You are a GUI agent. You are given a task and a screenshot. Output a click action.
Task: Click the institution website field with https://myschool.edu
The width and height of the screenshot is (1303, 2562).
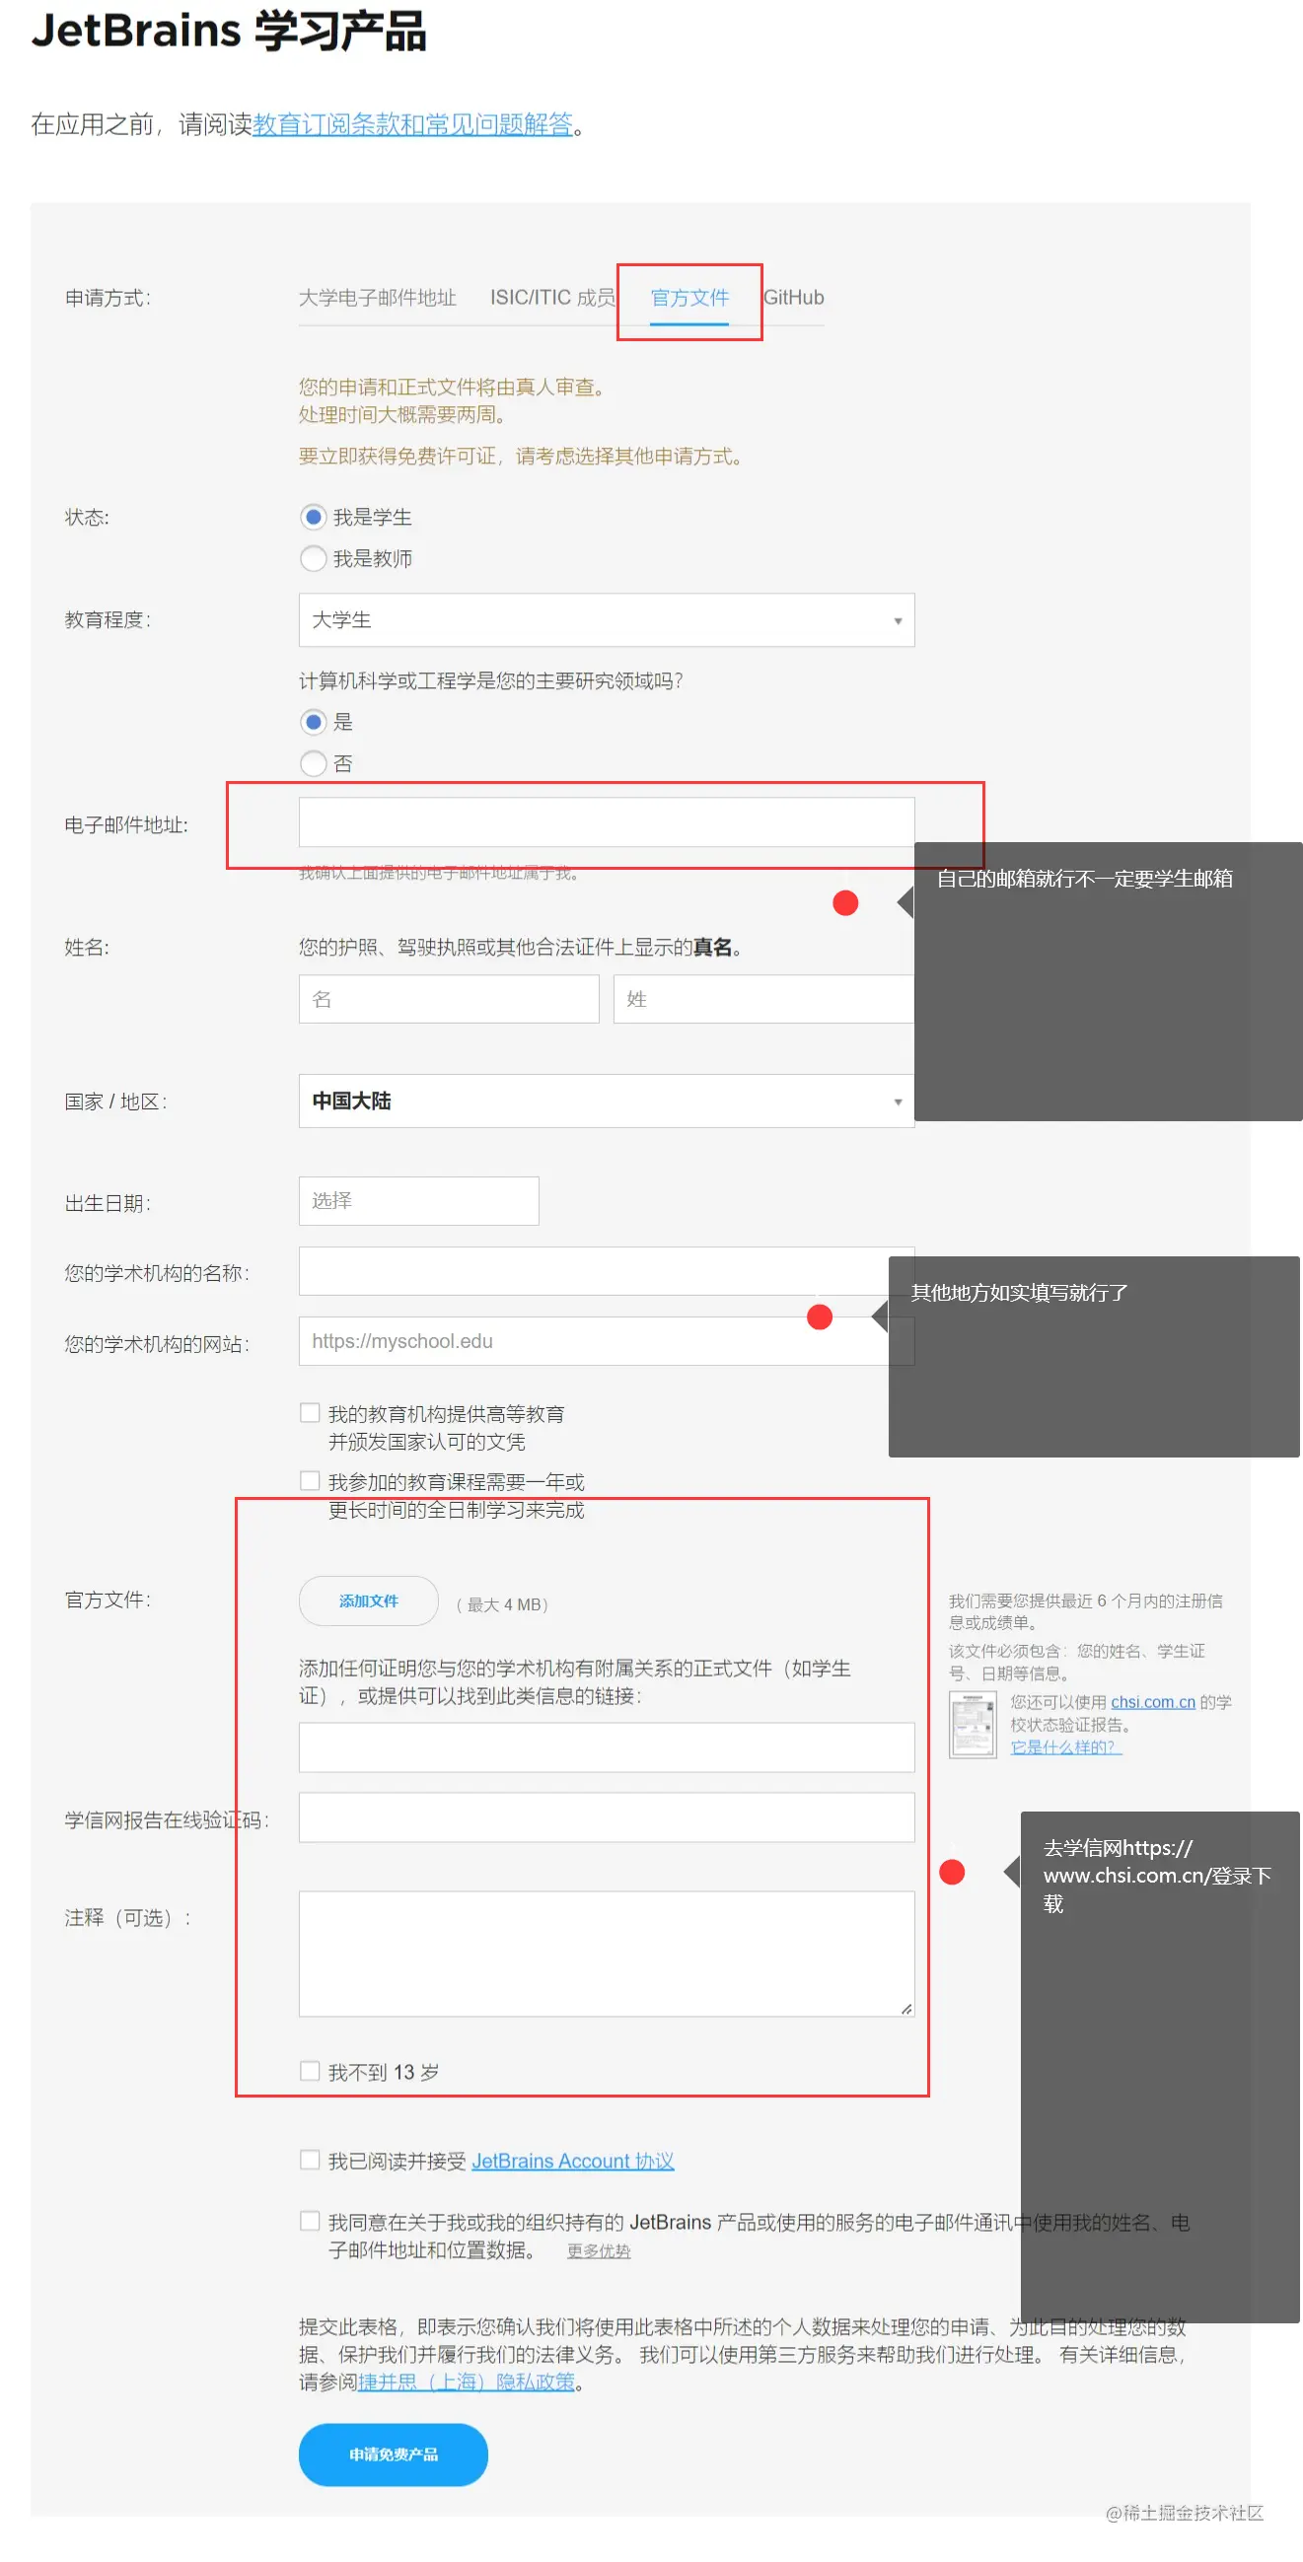[606, 1341]
